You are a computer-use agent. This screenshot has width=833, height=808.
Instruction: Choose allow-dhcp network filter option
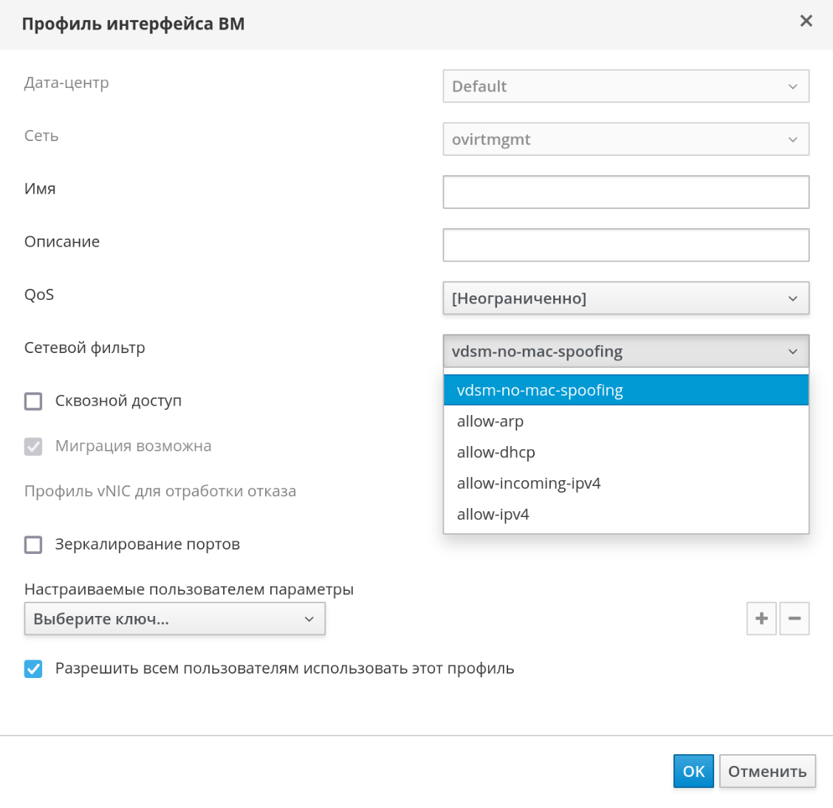coord(496,453)
